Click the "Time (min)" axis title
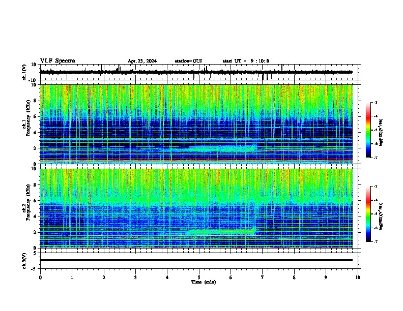 point(204,282)
